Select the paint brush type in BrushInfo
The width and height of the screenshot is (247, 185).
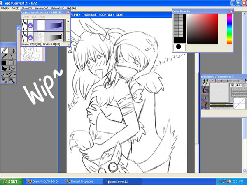[205, 90]
